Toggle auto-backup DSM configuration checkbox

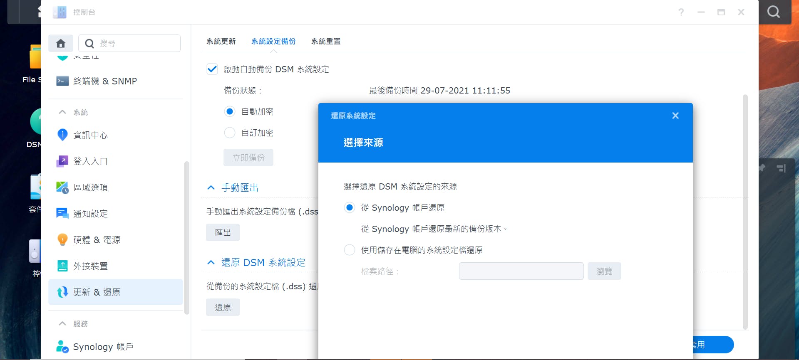point(212,69)
